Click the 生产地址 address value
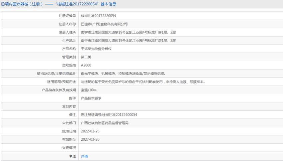The image size is (283, 161). pos(128,41)
